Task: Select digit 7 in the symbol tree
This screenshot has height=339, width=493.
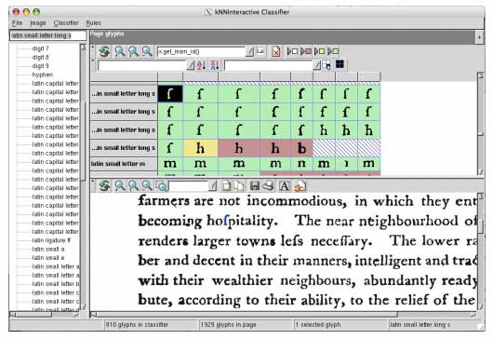Action: [40, 48]
